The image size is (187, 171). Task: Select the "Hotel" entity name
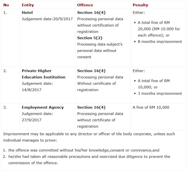tap(27, 12)
